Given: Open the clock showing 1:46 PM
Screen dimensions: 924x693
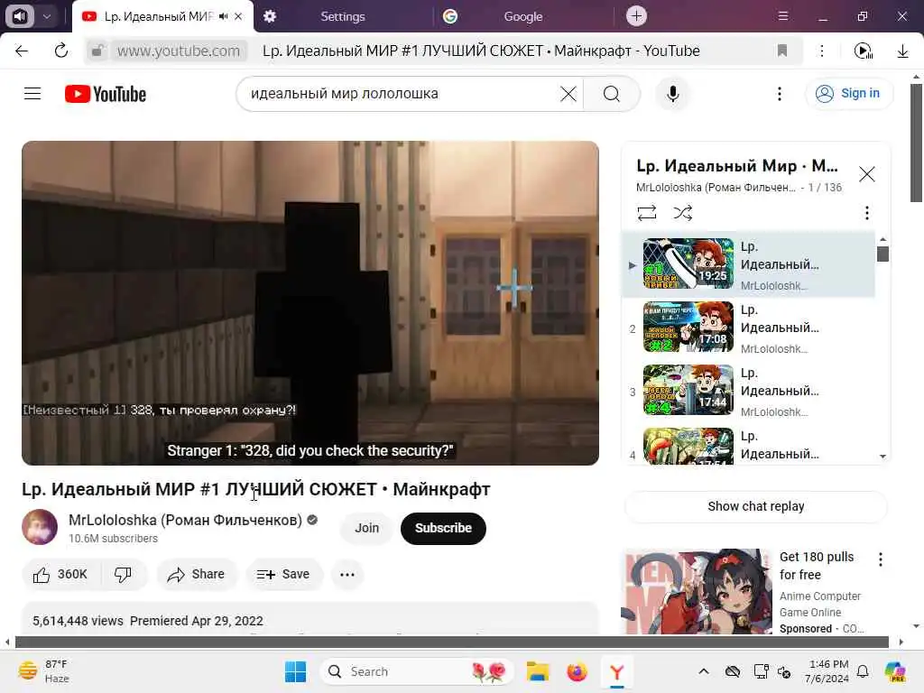Looking at the screenshot, I should [x=828, y=671].
